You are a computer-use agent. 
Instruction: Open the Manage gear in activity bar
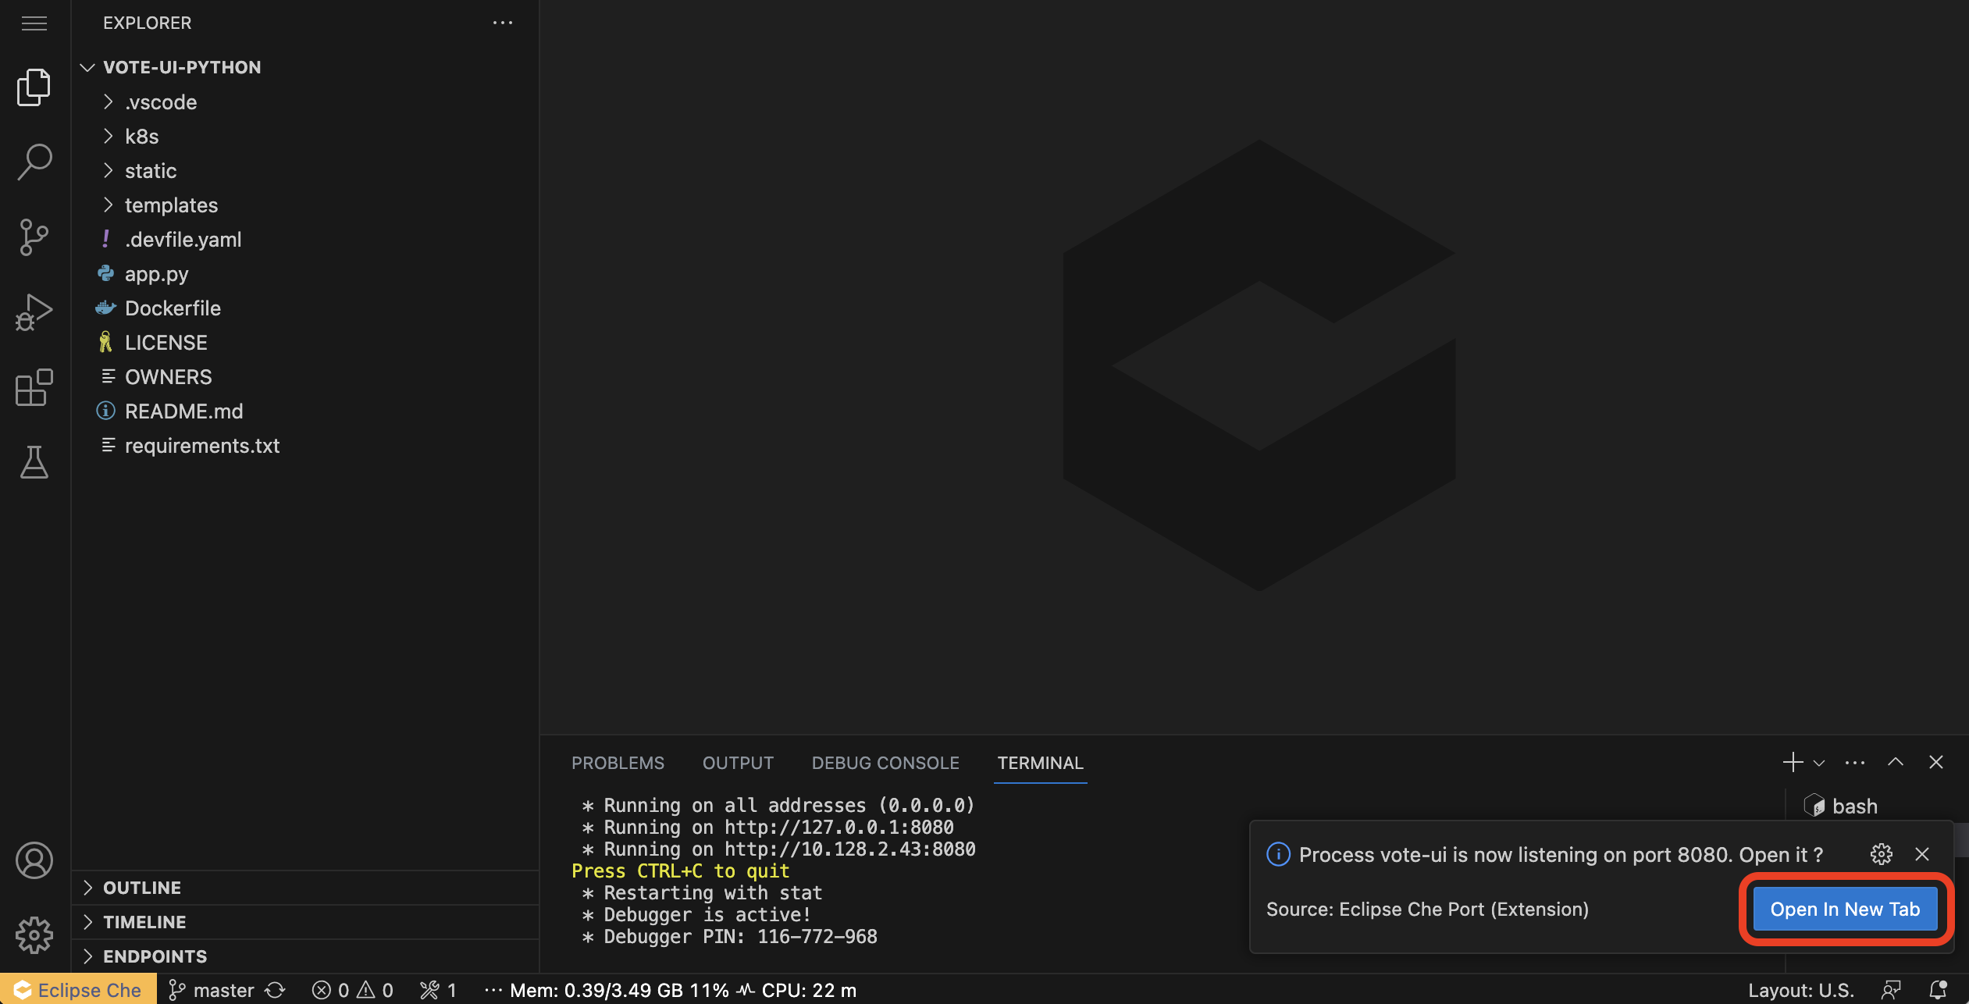coord(34,935)
